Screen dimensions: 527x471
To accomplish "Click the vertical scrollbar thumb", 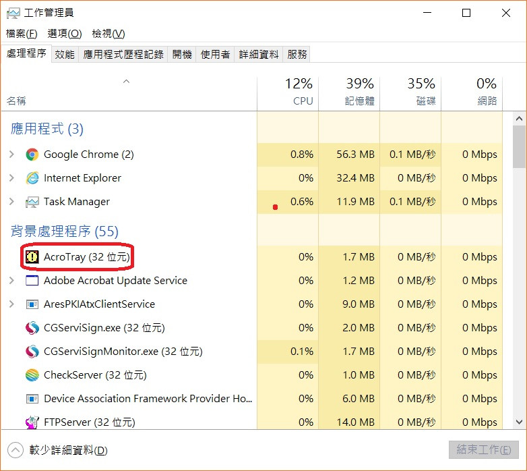I will tap(520, 146).
